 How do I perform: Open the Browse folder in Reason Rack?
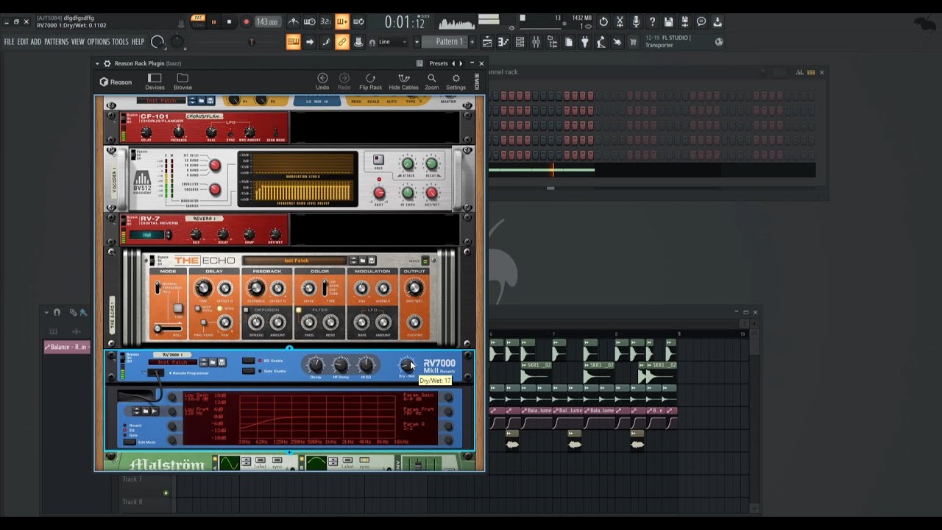pos(183,81)
